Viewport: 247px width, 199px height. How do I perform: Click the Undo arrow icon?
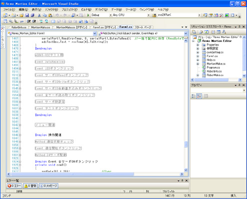click(57, 15)
